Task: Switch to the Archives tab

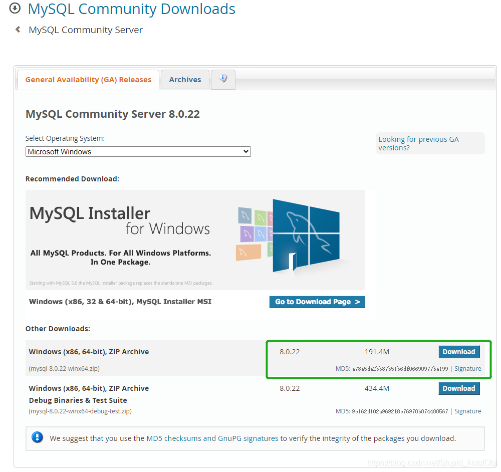Action: 185,80
